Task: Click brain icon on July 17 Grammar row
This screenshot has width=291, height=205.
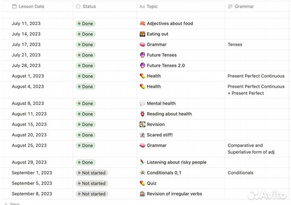Action: tap(142, 44)
